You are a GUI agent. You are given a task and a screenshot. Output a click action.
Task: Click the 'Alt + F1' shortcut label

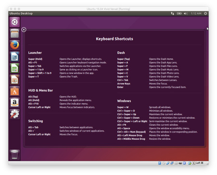click(x=33, y=63)
